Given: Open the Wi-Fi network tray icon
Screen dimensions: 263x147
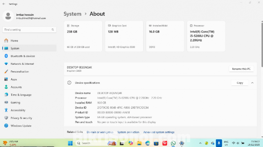Looking at the screenshot, I should [x=233, y=143].
